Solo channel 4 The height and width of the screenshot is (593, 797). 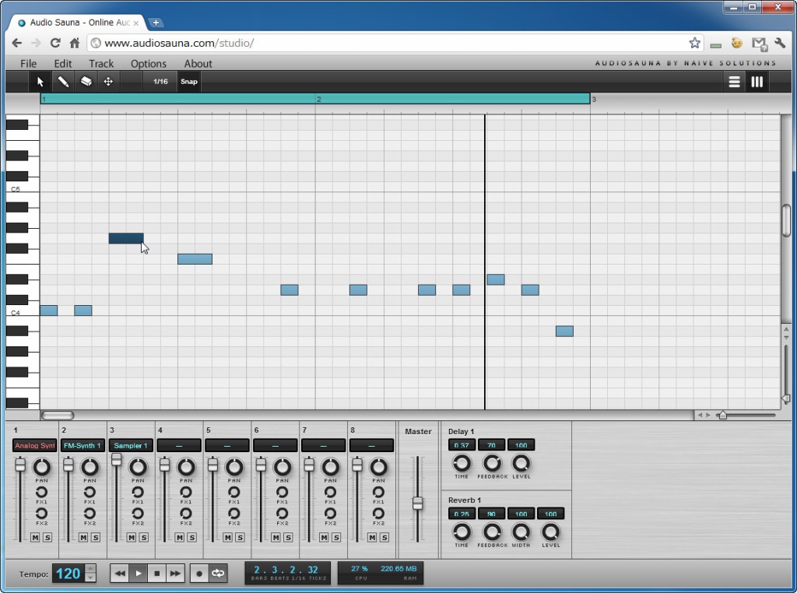pyautogui.click(x=191, y=537)
